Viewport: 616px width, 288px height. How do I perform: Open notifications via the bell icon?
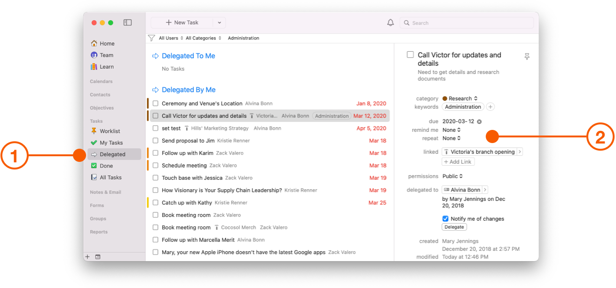pyautogui.click(x=390, y=22)
